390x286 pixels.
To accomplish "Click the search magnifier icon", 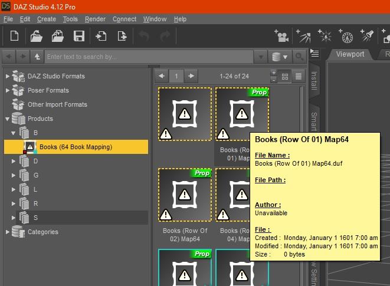I will (x=299, y=57).
